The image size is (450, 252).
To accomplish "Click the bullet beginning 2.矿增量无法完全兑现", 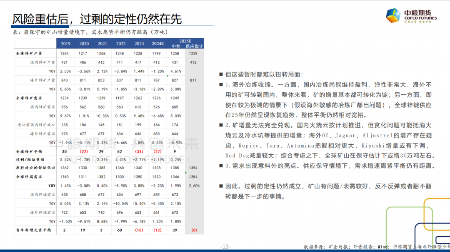I will [330, 140].
